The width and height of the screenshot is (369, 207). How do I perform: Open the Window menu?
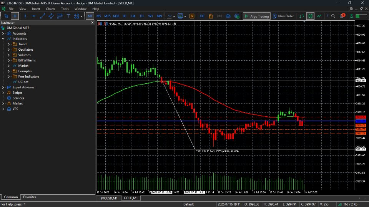pyautogui.click(x=80, y=9)
